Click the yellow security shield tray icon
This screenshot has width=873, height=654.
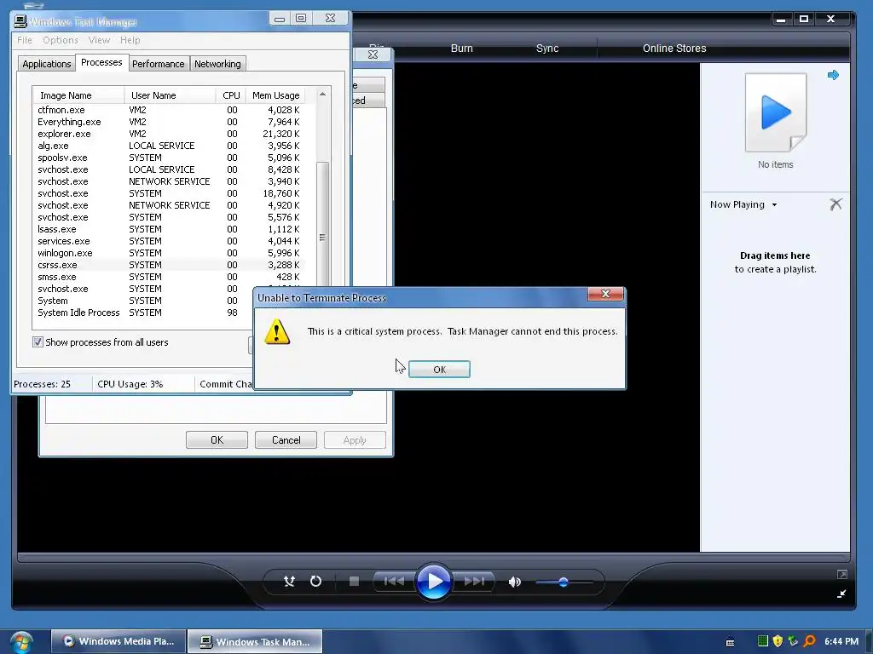pos(778,641)
